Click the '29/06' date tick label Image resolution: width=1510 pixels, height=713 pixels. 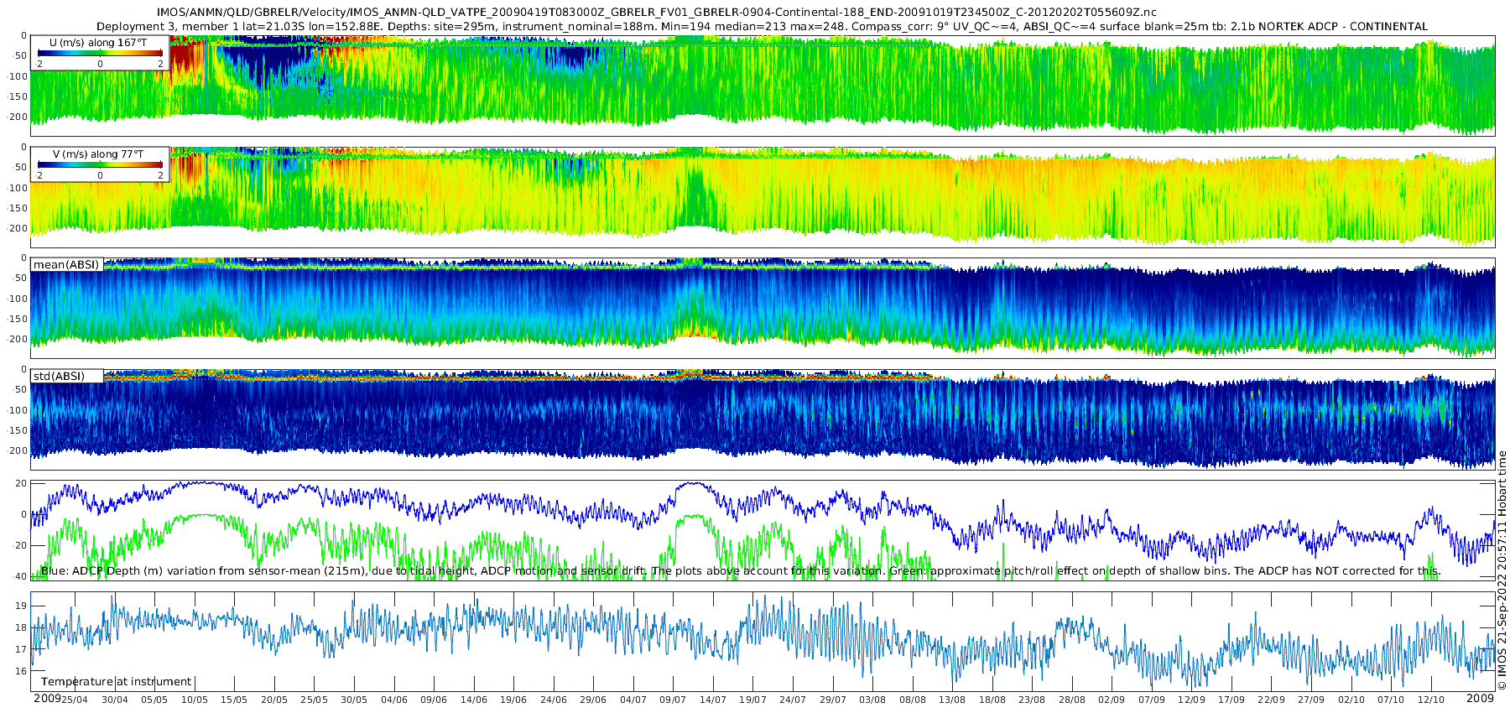(593, 700)
